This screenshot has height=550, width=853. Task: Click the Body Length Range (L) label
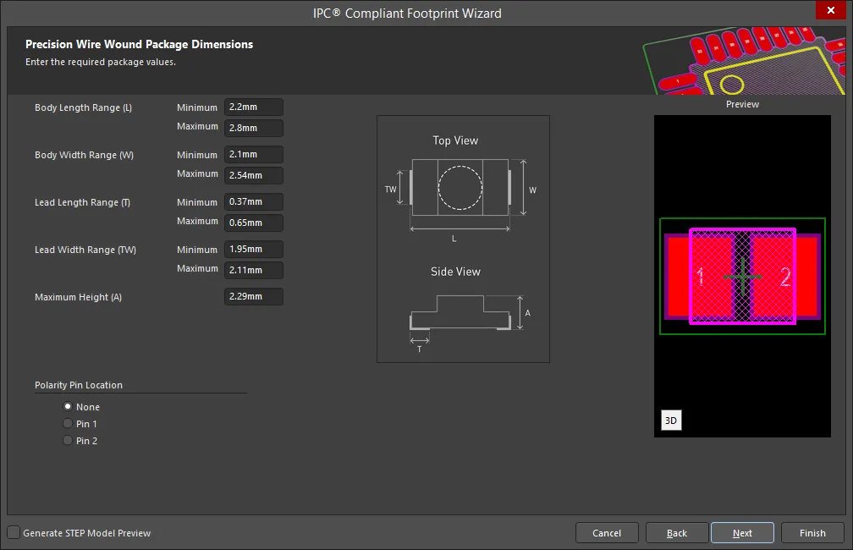[83, 107]
